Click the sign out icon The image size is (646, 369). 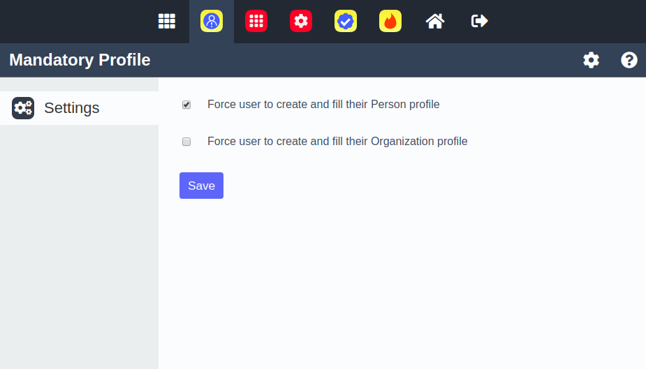480,21
